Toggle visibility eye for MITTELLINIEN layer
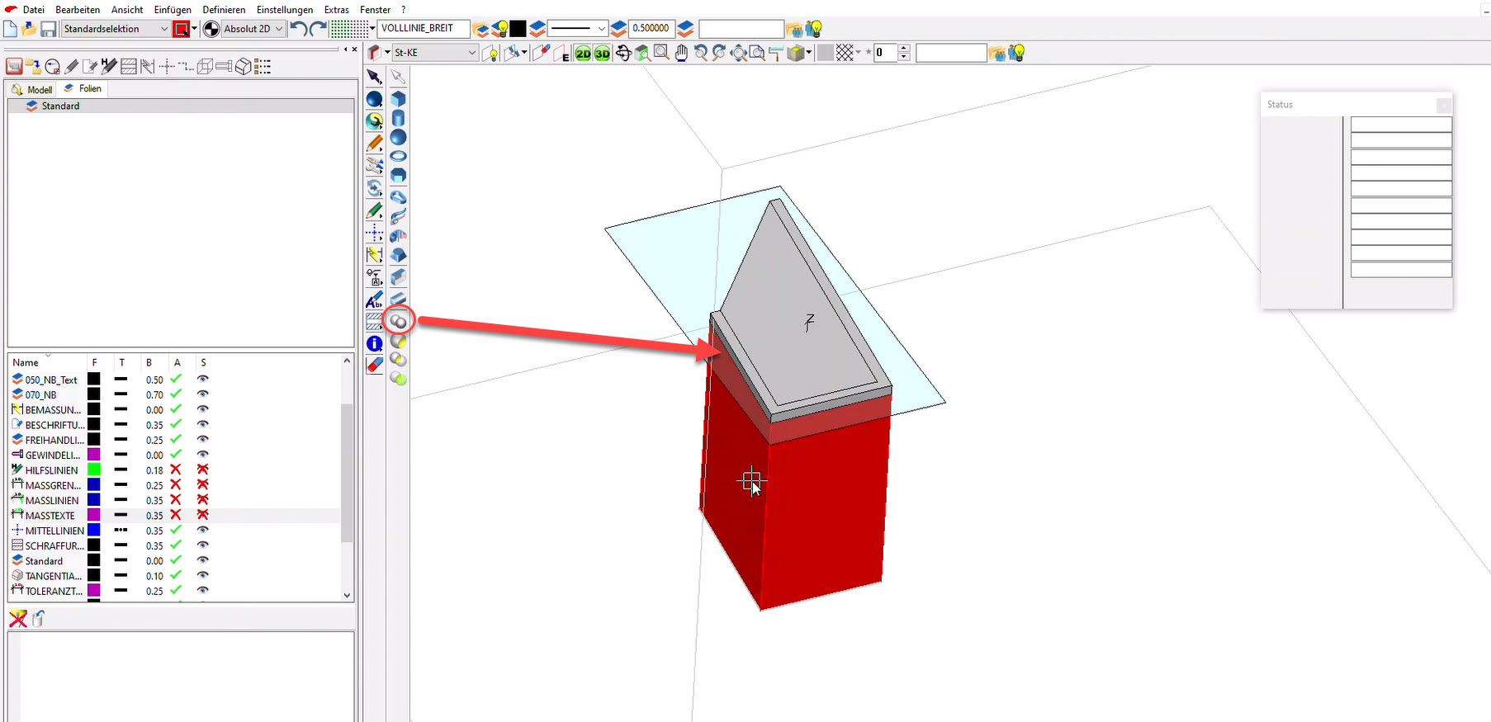The image size is (1491, 722). [x=202, y=530]
